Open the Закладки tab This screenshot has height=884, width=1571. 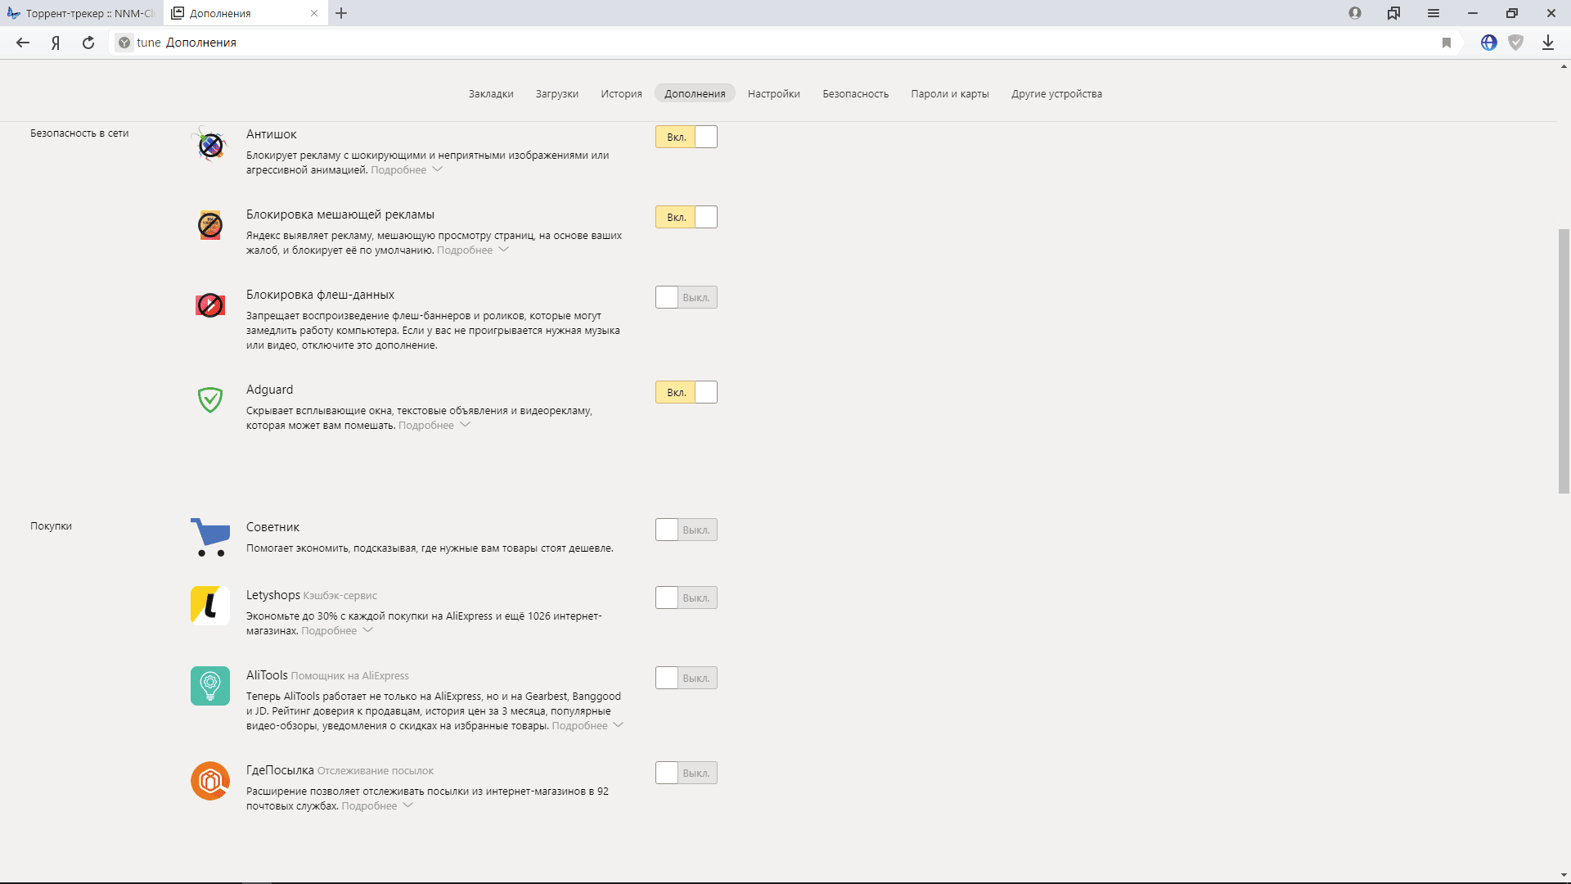click(x=491, y=94)
